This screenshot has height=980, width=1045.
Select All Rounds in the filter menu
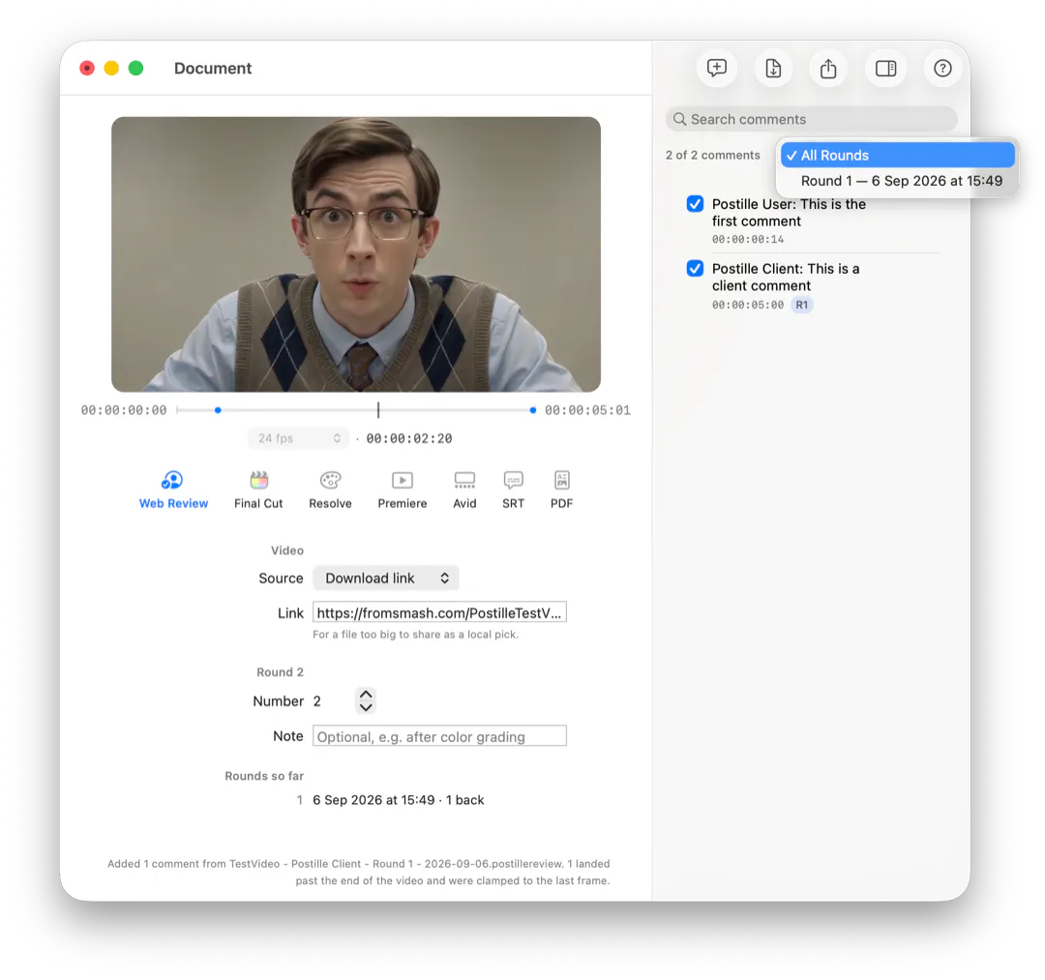pyautogui.click(x=898, y=155)
